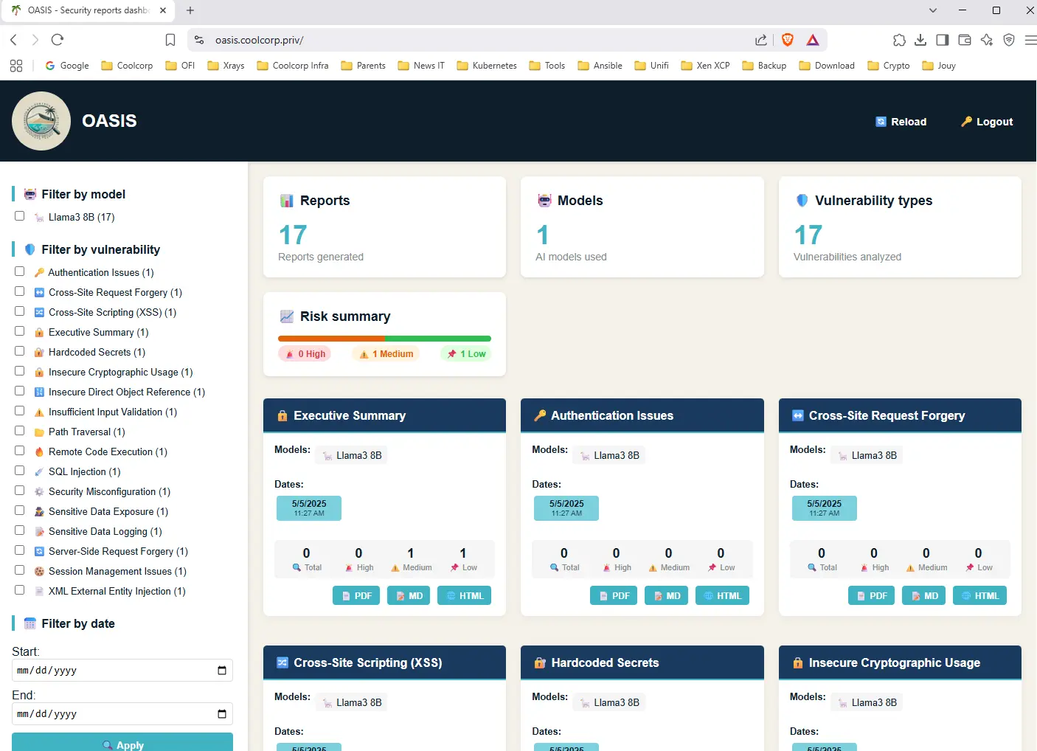Check the Llama3 8B (17) model filter

tap(20, 216)
